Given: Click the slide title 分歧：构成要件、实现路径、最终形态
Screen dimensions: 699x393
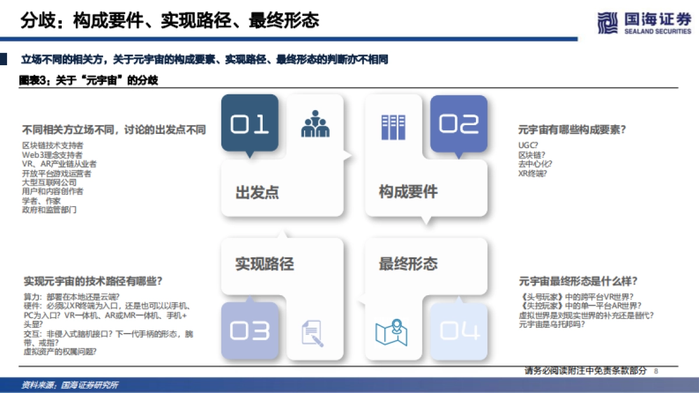Looking at the screenshot, I should (x=170, y=18).
